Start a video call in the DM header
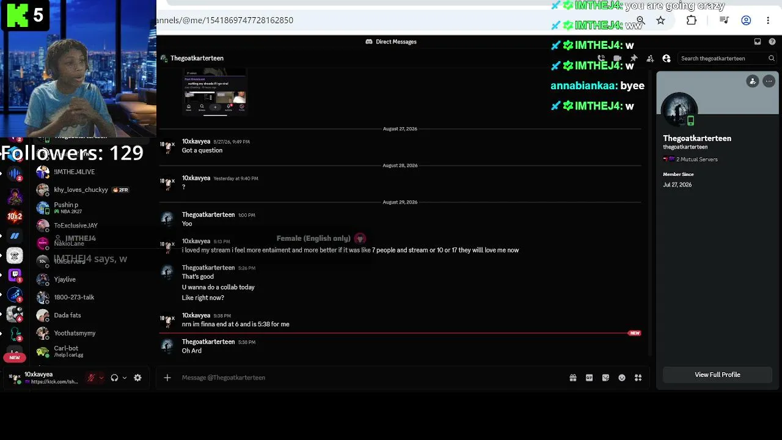This screenshot has width=782, height=440. coord(617,59)
